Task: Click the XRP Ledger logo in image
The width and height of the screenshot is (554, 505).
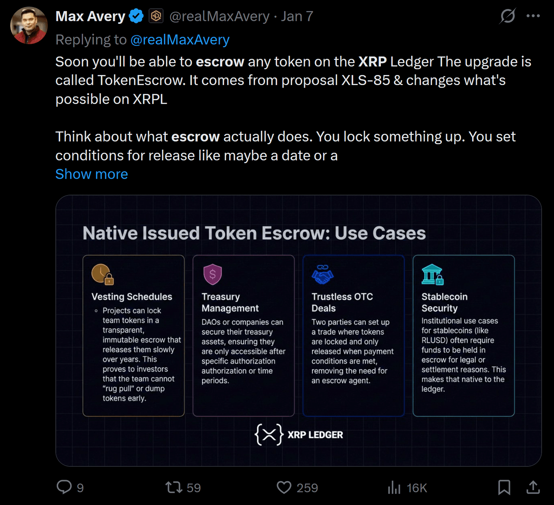Action: pyautogui.click(x=299, y=435)
